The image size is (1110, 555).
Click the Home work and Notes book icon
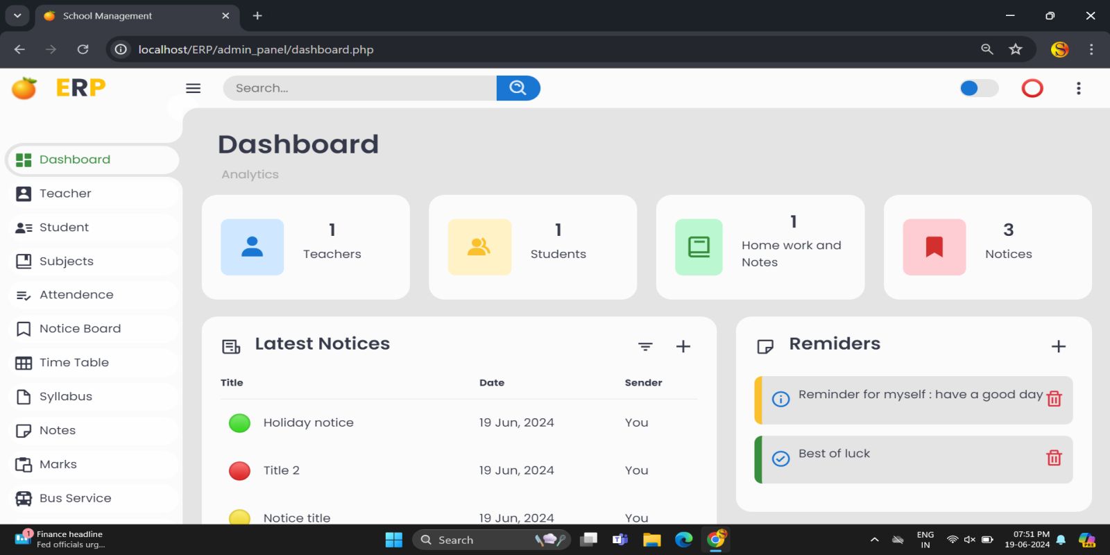699,247
